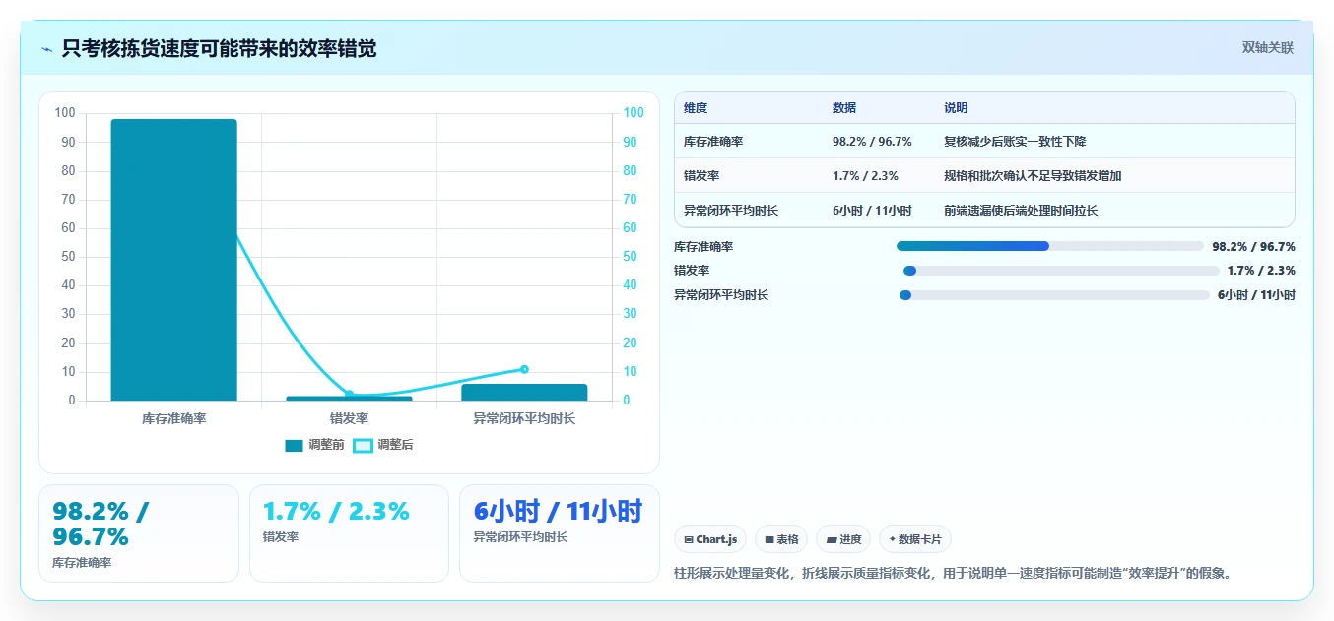This screenshot has height=621, width=1334.
Task: Select the 错发率 cell in the table
Action: click(x=701, y=176)
